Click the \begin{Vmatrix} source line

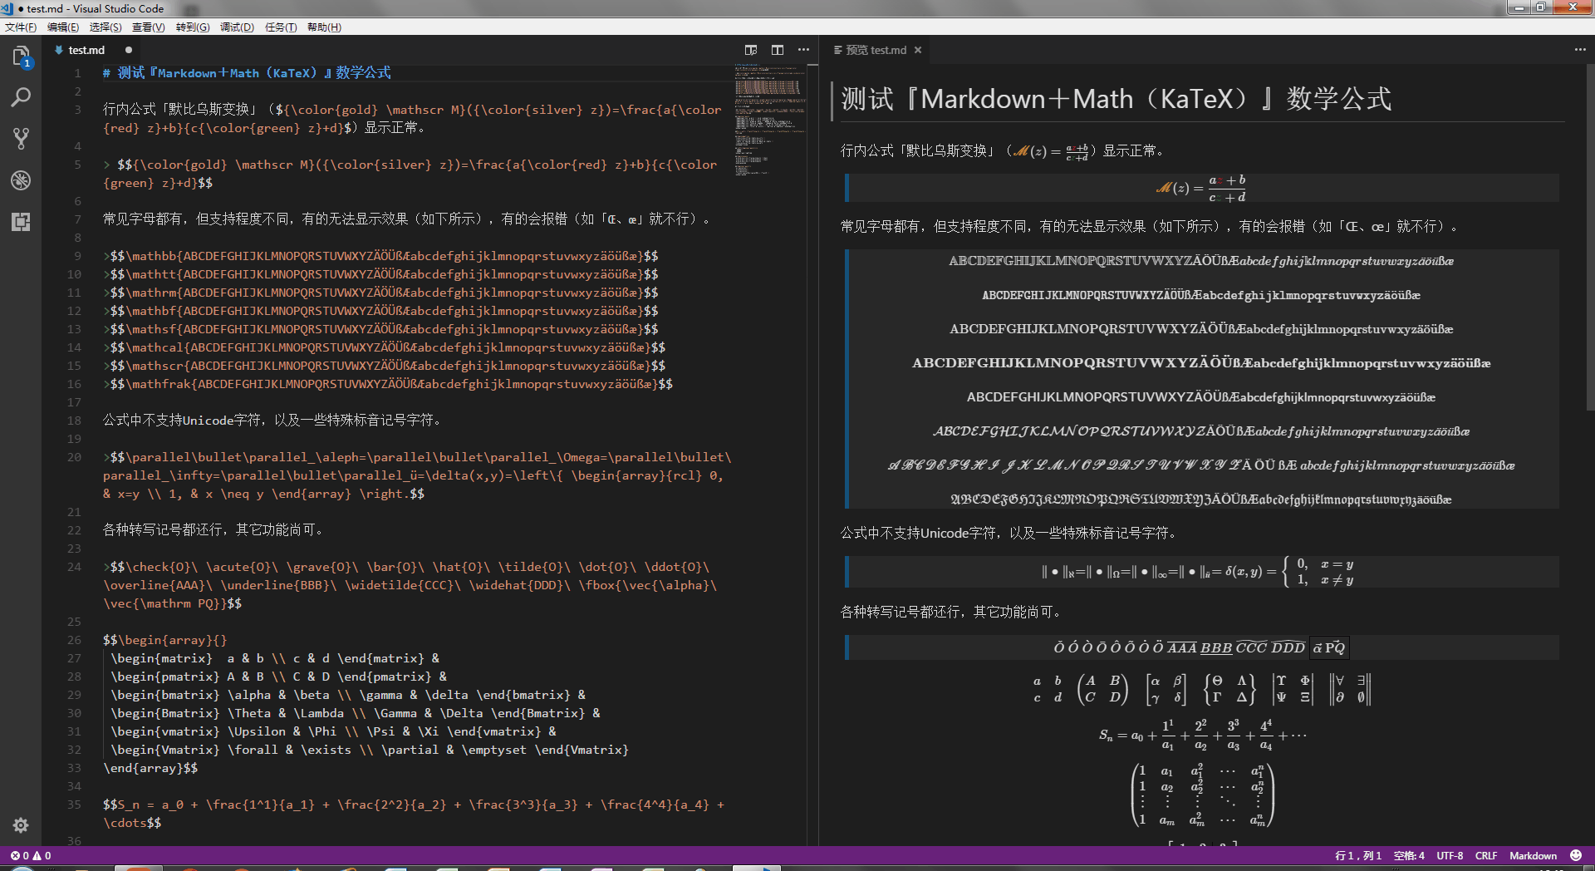tap(370, 750)
